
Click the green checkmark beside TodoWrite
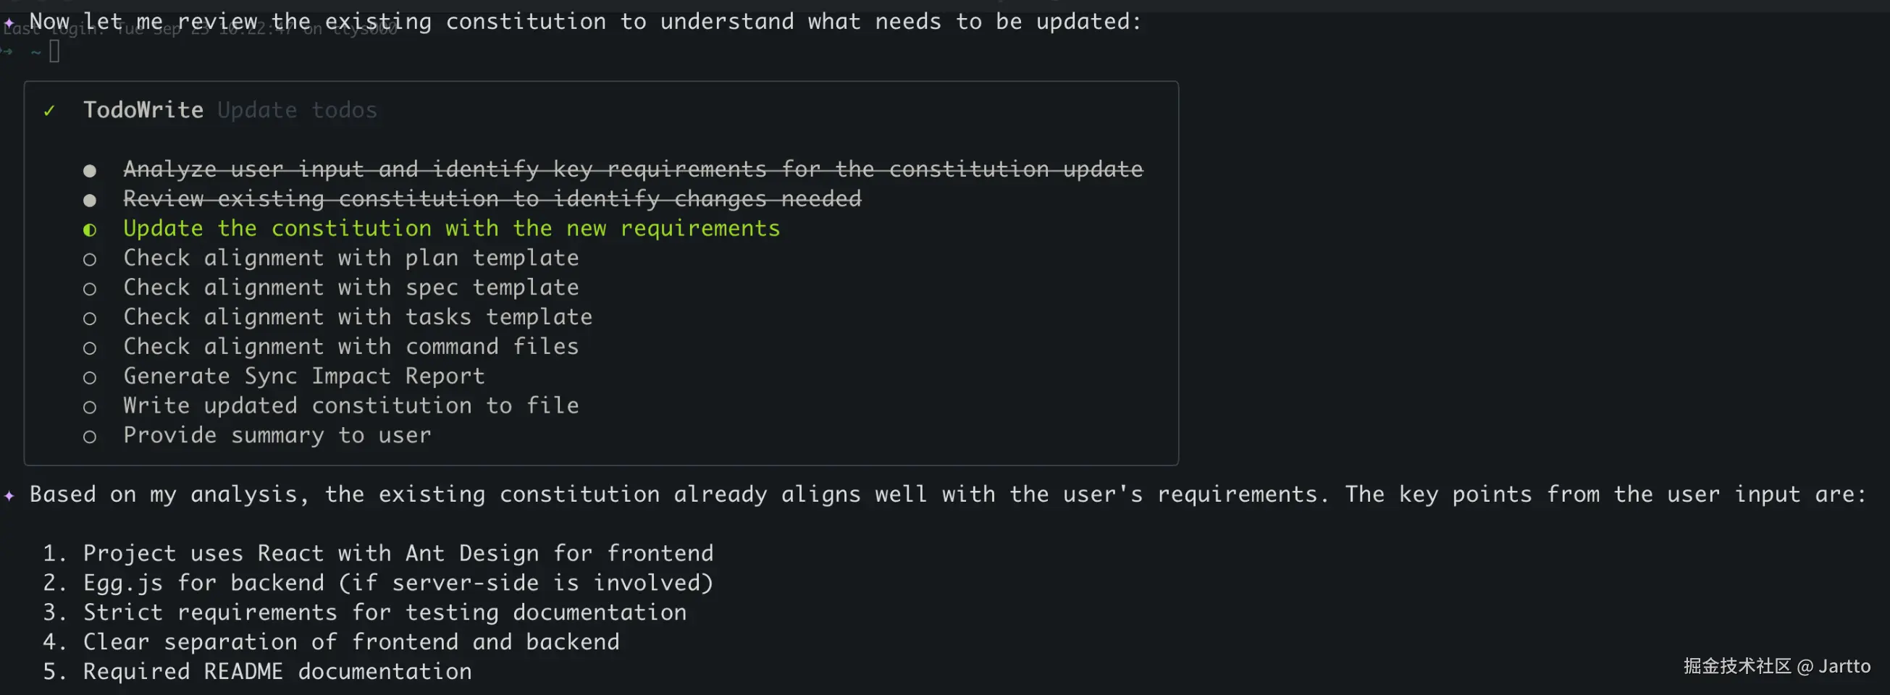point(49,111)
